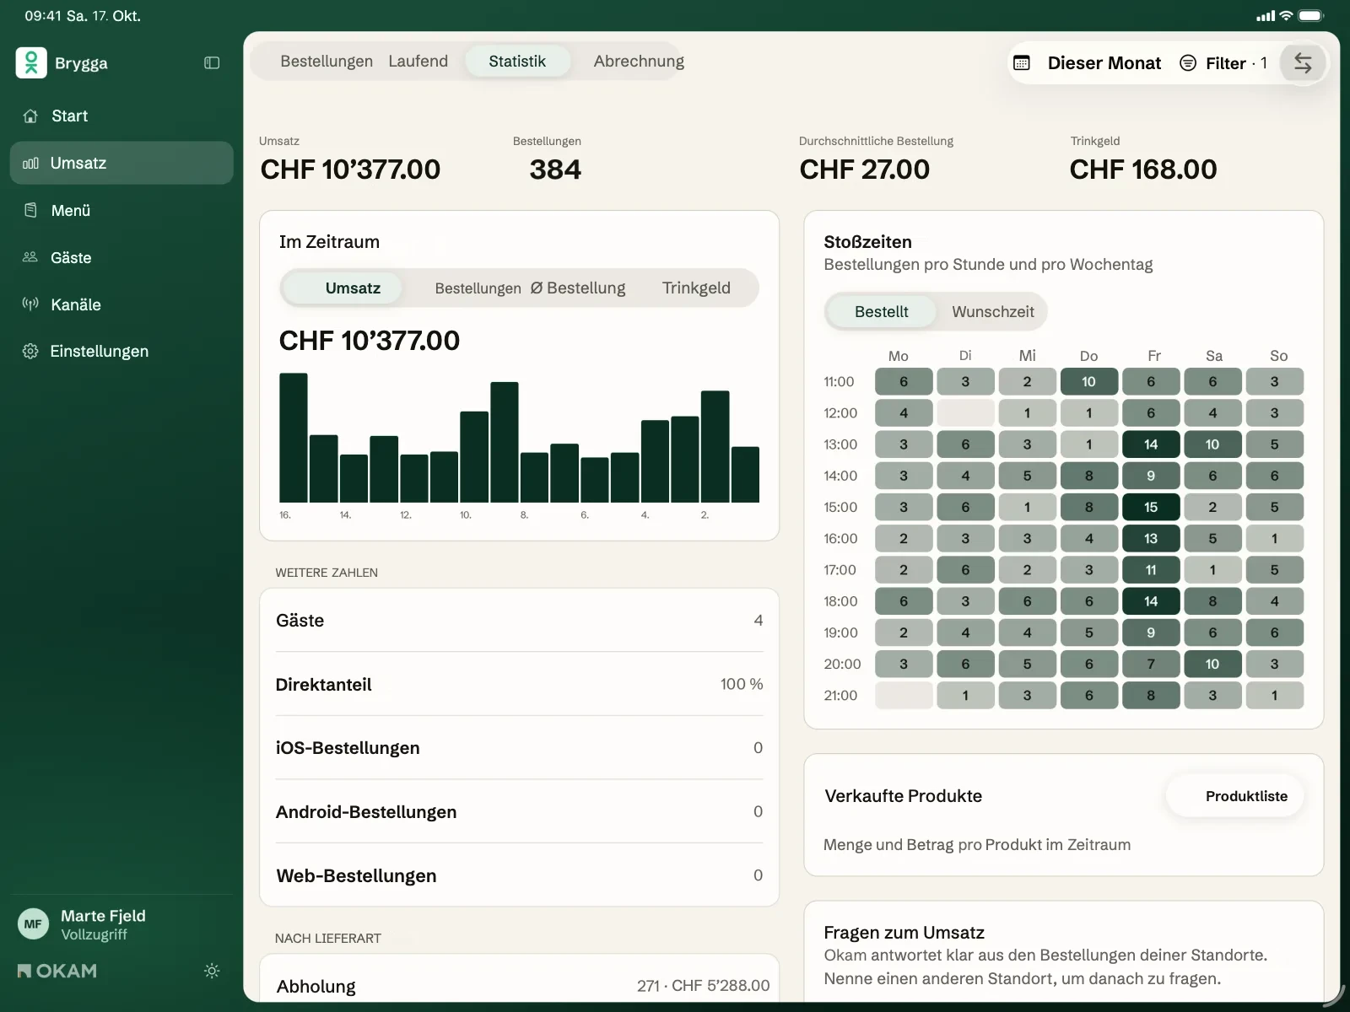Click the Abholung delivery type row
The height and width of the screenshot is (1012, 1350).
click(x=519, y=985)
